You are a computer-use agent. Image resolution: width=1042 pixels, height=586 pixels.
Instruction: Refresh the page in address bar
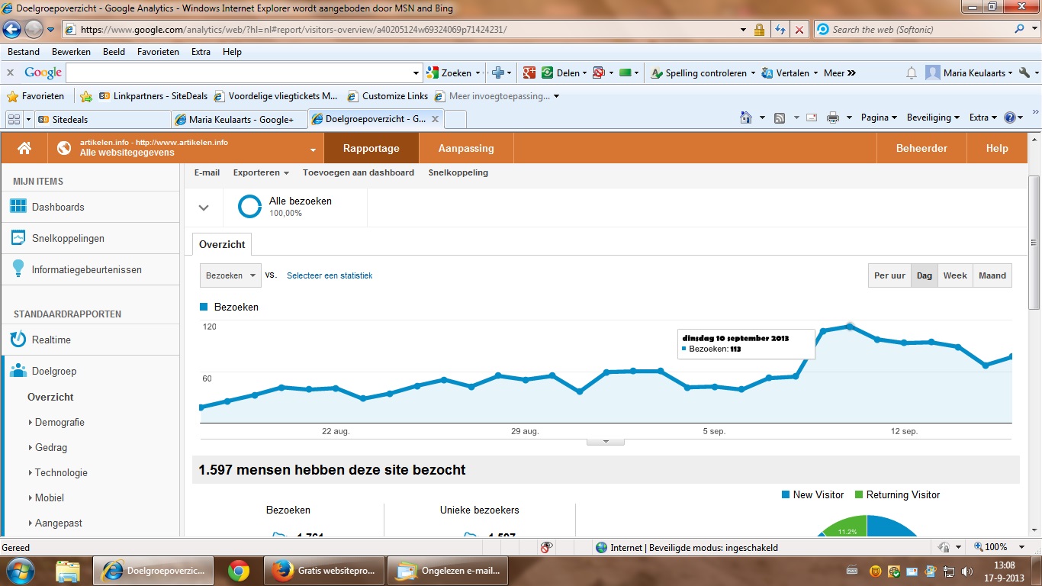pos(780,30)
